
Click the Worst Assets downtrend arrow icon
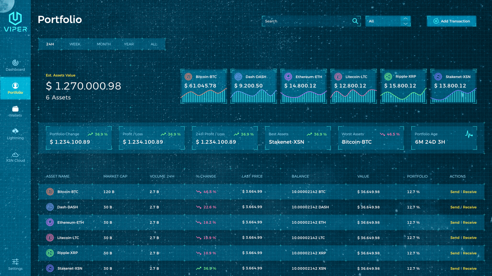(x=382, y=134)
